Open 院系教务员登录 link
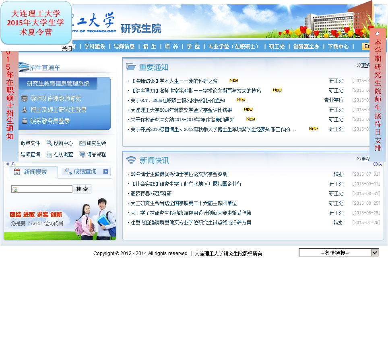This screenshot has width=388, height=353. coord(50,121)
